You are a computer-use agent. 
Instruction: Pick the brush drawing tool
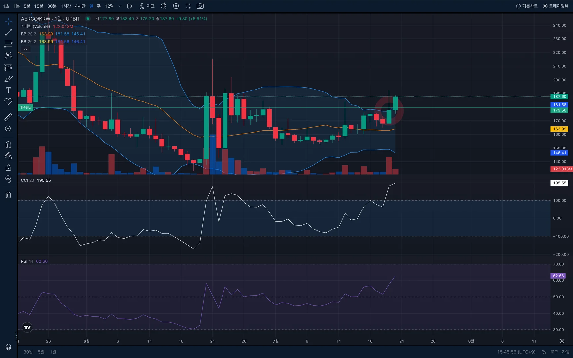(8, 79)
